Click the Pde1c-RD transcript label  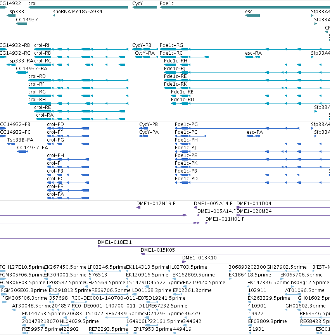[183, 100]
